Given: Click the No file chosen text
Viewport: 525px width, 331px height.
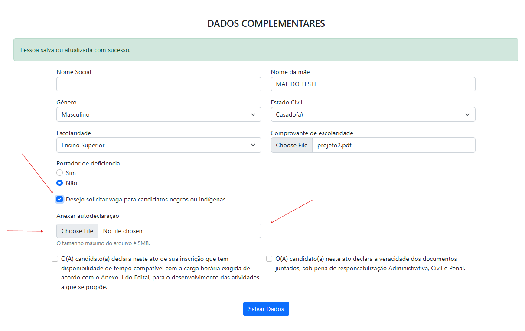Looking at the screenshot, I should pyautogui.click(x=123, y=231).
